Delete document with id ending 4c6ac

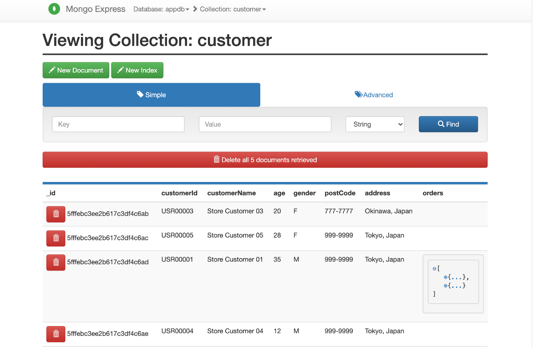tap(56, 238)
